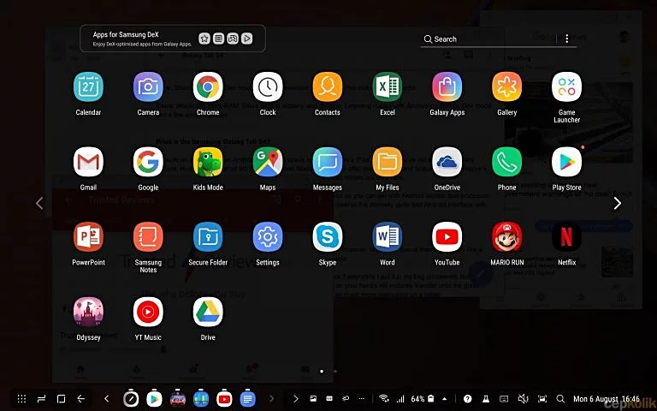657x411 pixels.
Task: Select the second page indicator dot
Action: pos(335,371)
